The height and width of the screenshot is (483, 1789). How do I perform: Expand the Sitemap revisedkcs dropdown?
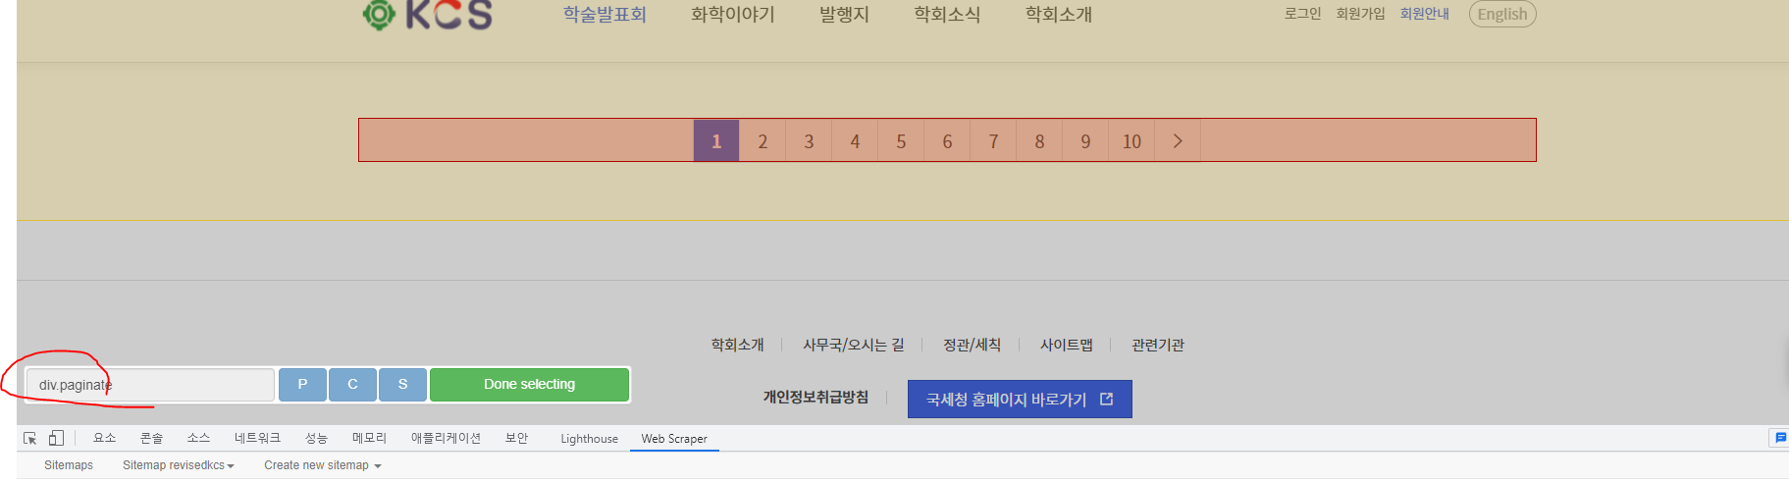(x=178, y=465)
